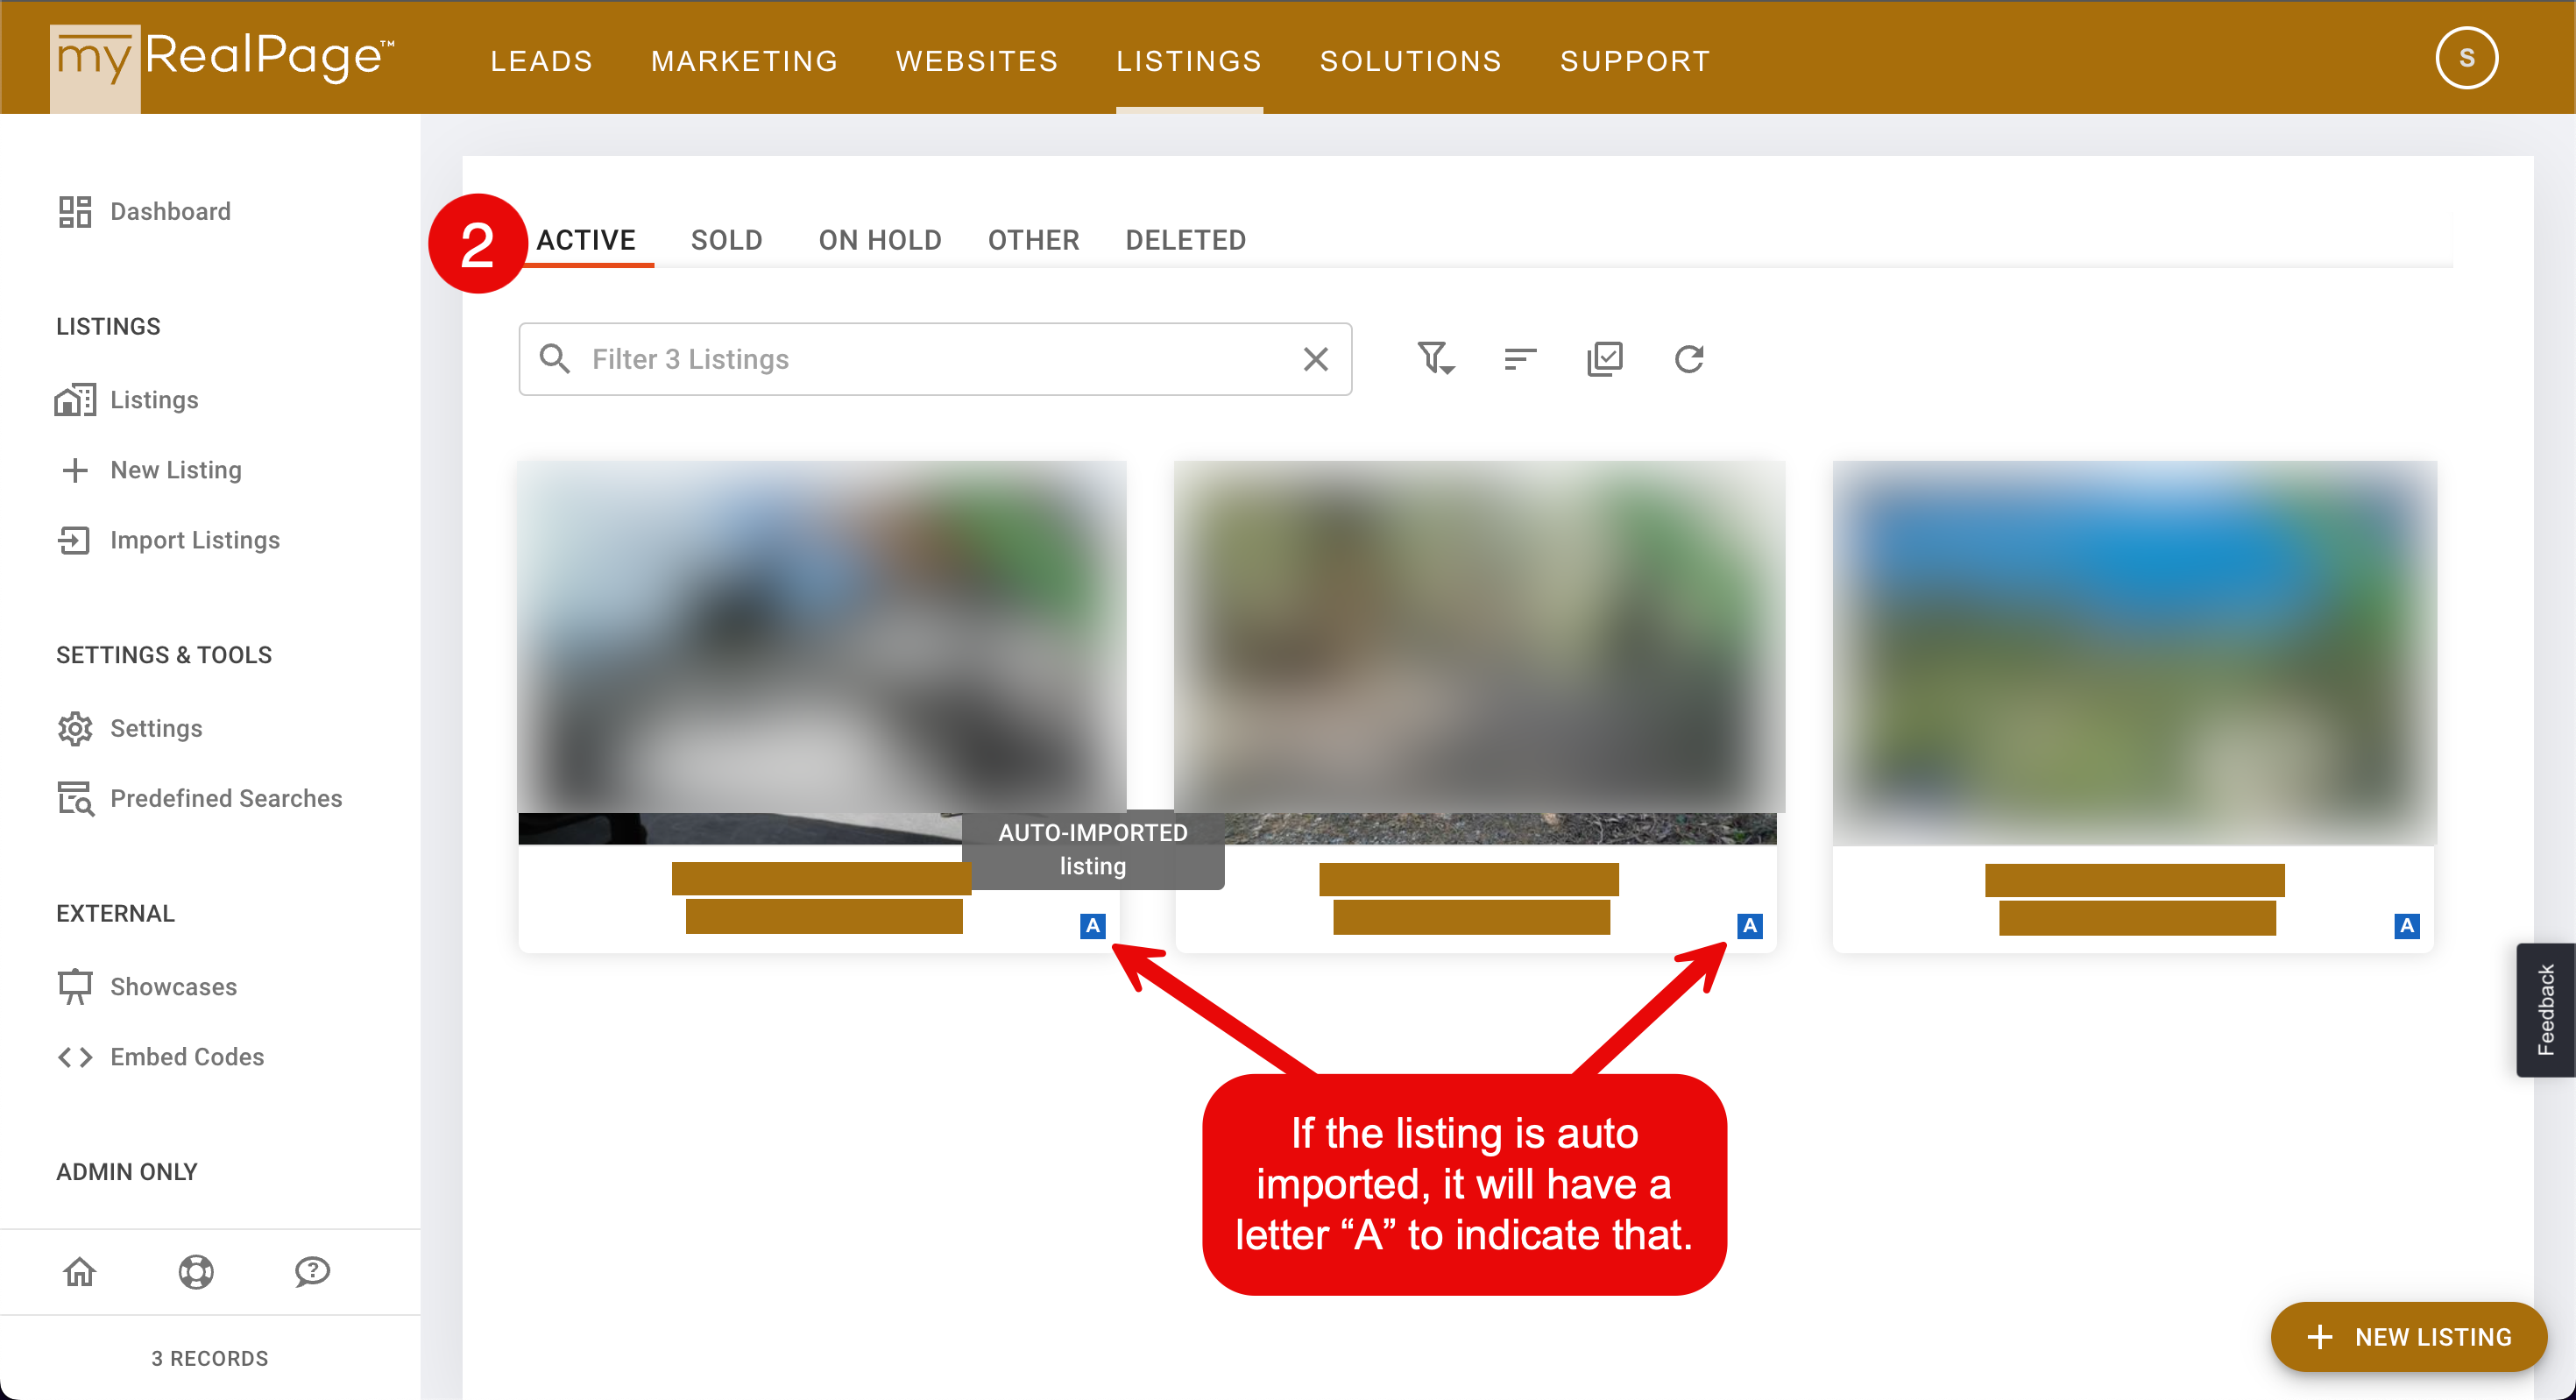The height and width of the screenshot is (1400, 2576).
Task: Open the LISTINGS menu
Action: (1189, 62)
